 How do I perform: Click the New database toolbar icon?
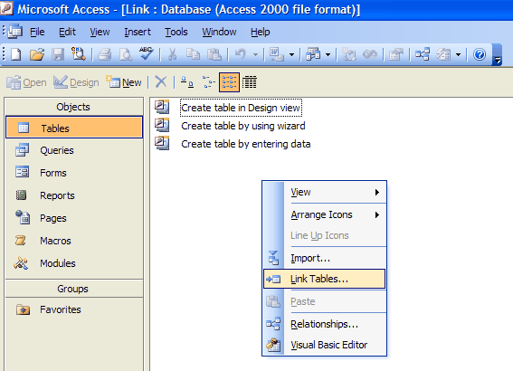coord(15,54)
